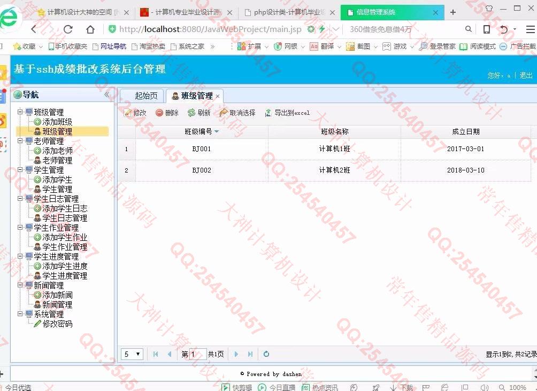The image size is (537, 391).
Task: Collapse the 学生作业管理 tree folder
Action: (20, 227)
